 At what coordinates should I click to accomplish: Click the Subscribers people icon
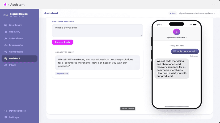(6, 39)
